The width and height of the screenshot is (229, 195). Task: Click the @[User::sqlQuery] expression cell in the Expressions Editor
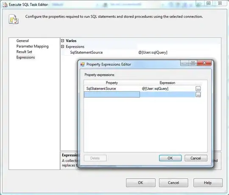168,89
